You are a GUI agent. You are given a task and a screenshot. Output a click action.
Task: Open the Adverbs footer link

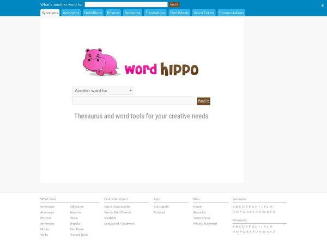75,212
